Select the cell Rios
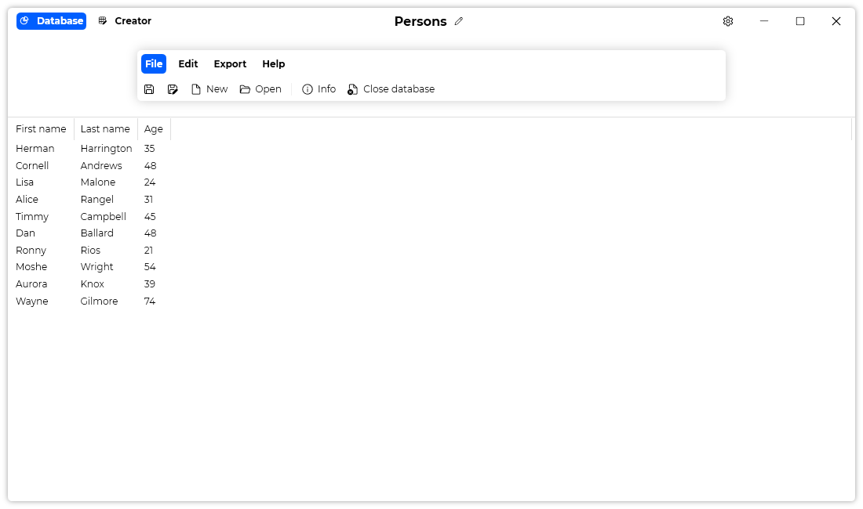 [90, 251]
